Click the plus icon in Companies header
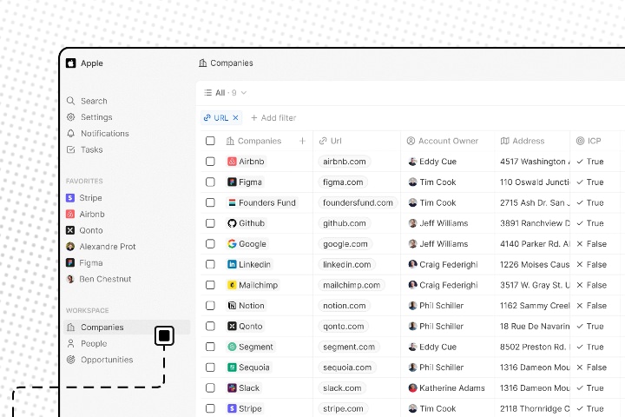 [x=303, y=141]
